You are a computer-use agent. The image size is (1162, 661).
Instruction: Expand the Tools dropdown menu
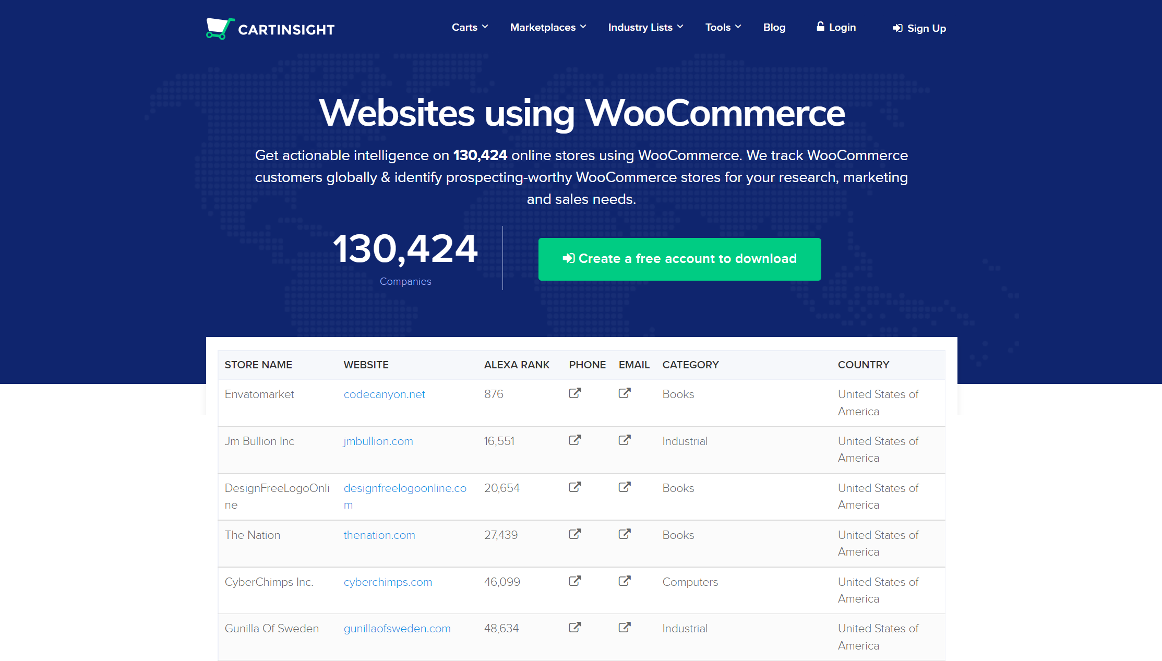tap(723, 27)
